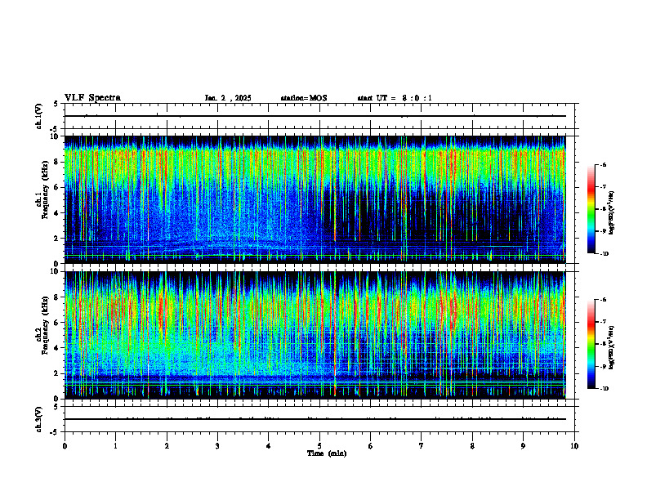Click the "ch.3(V)" waveform axis label
The image size is (647, 500).
(x=38, y=419)
